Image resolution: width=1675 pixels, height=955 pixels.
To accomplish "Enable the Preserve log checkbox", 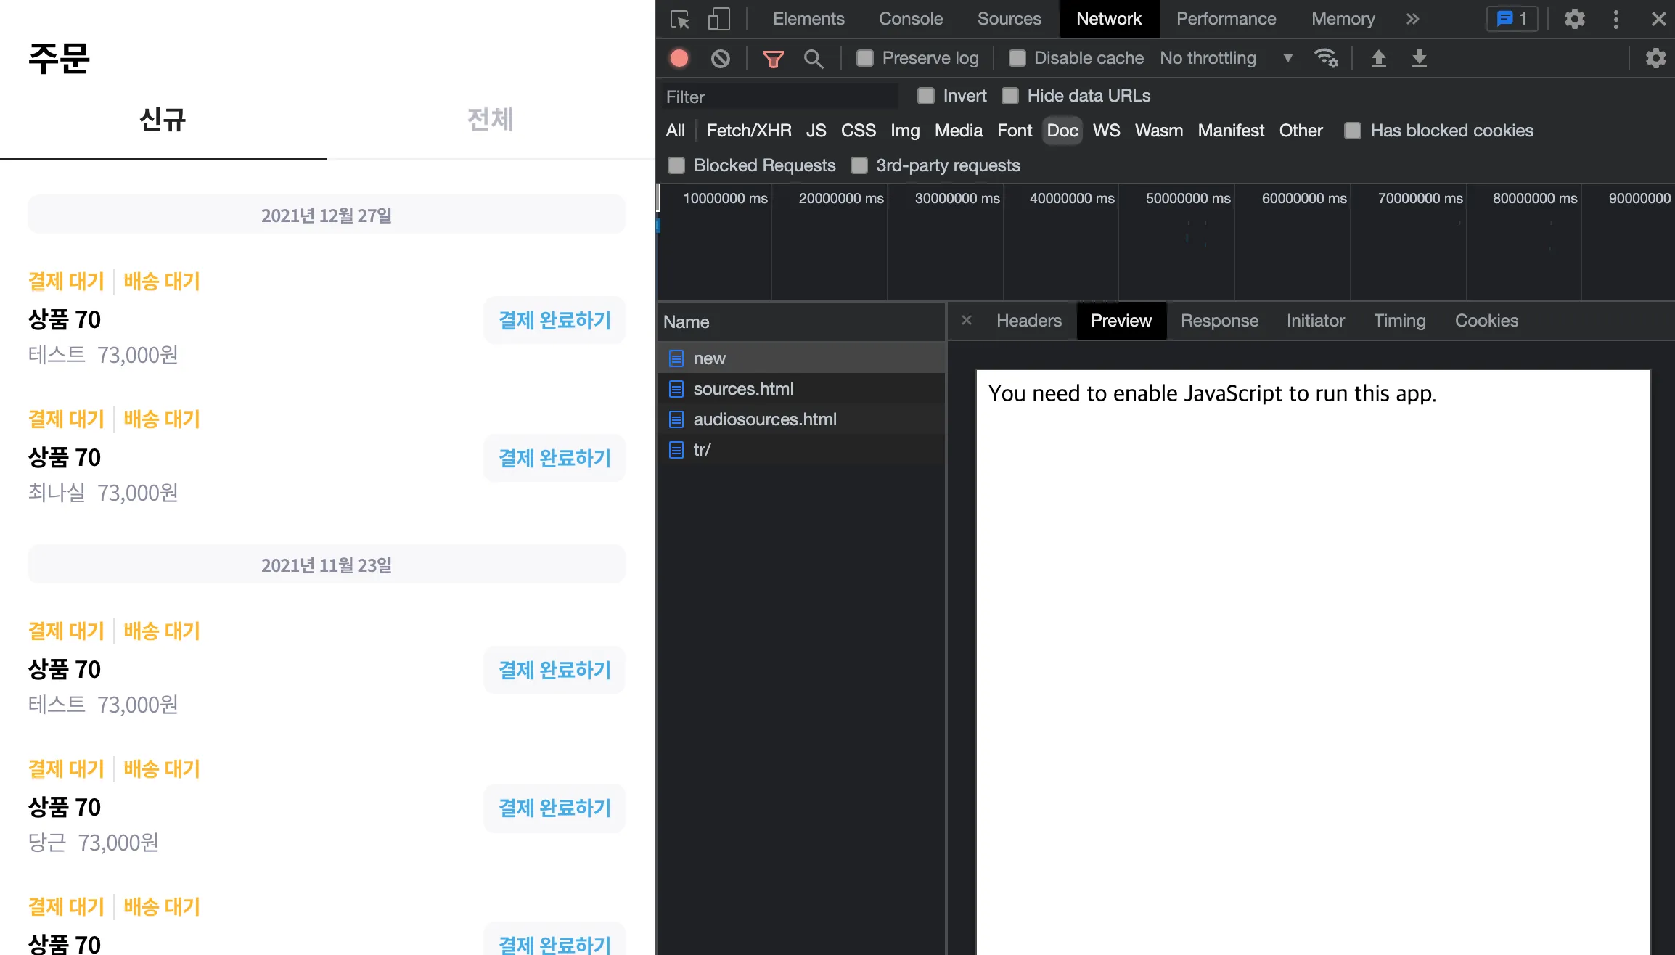I will pyautogui.click(x=865, y=58).
